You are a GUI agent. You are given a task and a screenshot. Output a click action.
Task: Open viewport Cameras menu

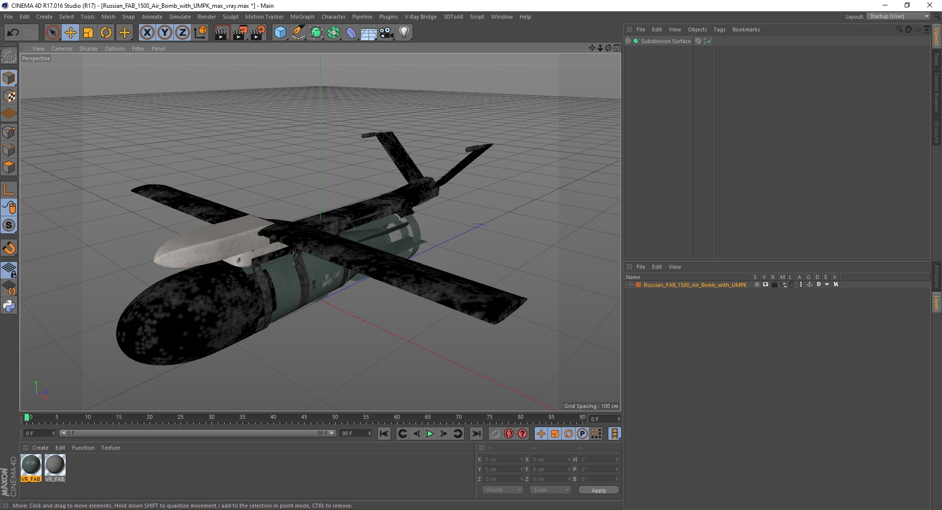62,49
